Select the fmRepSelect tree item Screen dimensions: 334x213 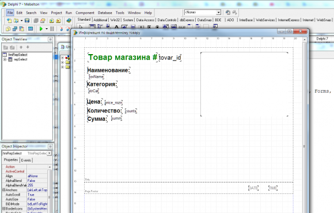pos(18,55)
